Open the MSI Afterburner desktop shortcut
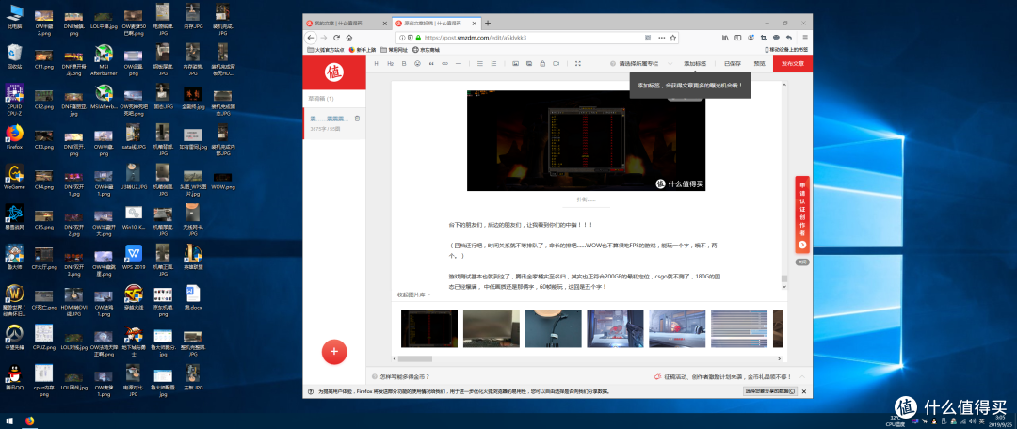Viewport: 1017px width, 429px height. pyautogui.click(x=104, y=61)
